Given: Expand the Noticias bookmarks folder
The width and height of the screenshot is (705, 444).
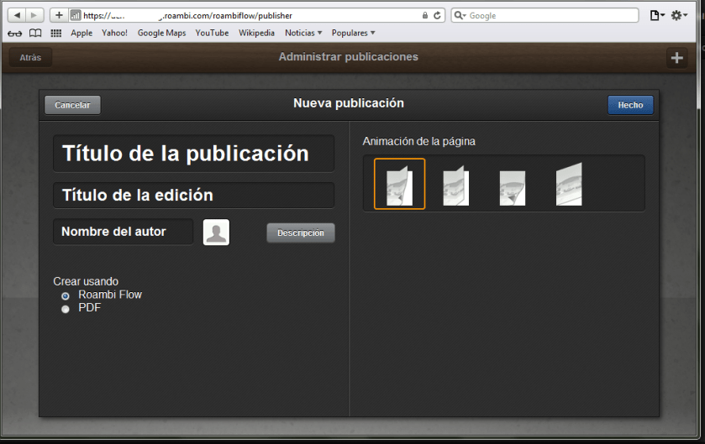Looking at the screenshot, I should [303, 34].
